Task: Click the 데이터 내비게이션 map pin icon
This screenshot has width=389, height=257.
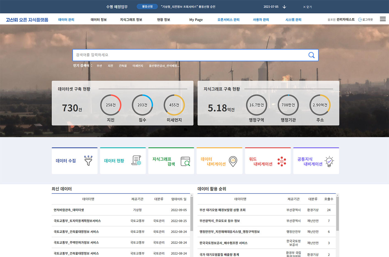Action: (233, 161)
